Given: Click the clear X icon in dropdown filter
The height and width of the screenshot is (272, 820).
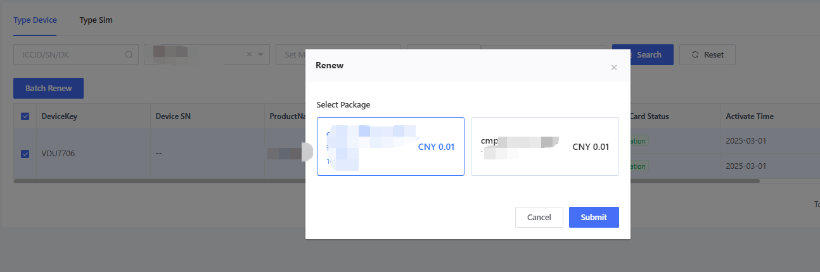Looking at the screenshot, I should click(249, 55).
